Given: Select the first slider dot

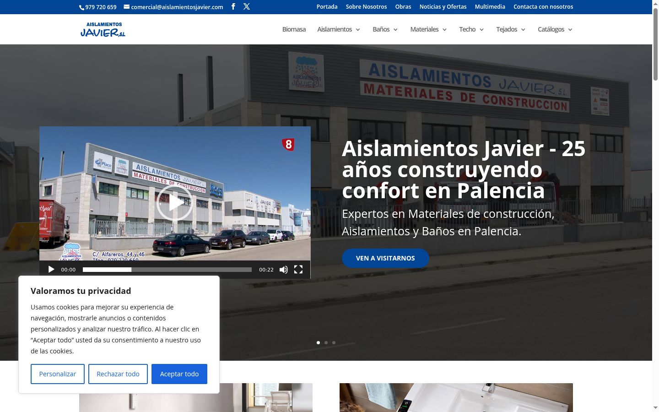Looking at the screenshot, I should coord(318,342).
